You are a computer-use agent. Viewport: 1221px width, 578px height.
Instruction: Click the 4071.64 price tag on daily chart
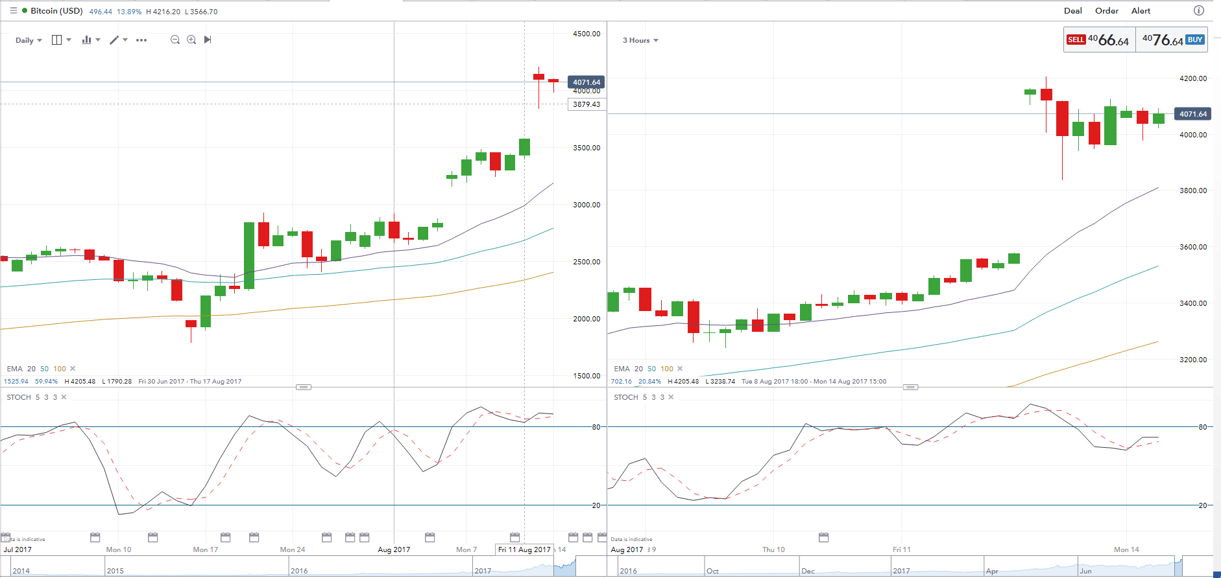(x=586, y=82)
